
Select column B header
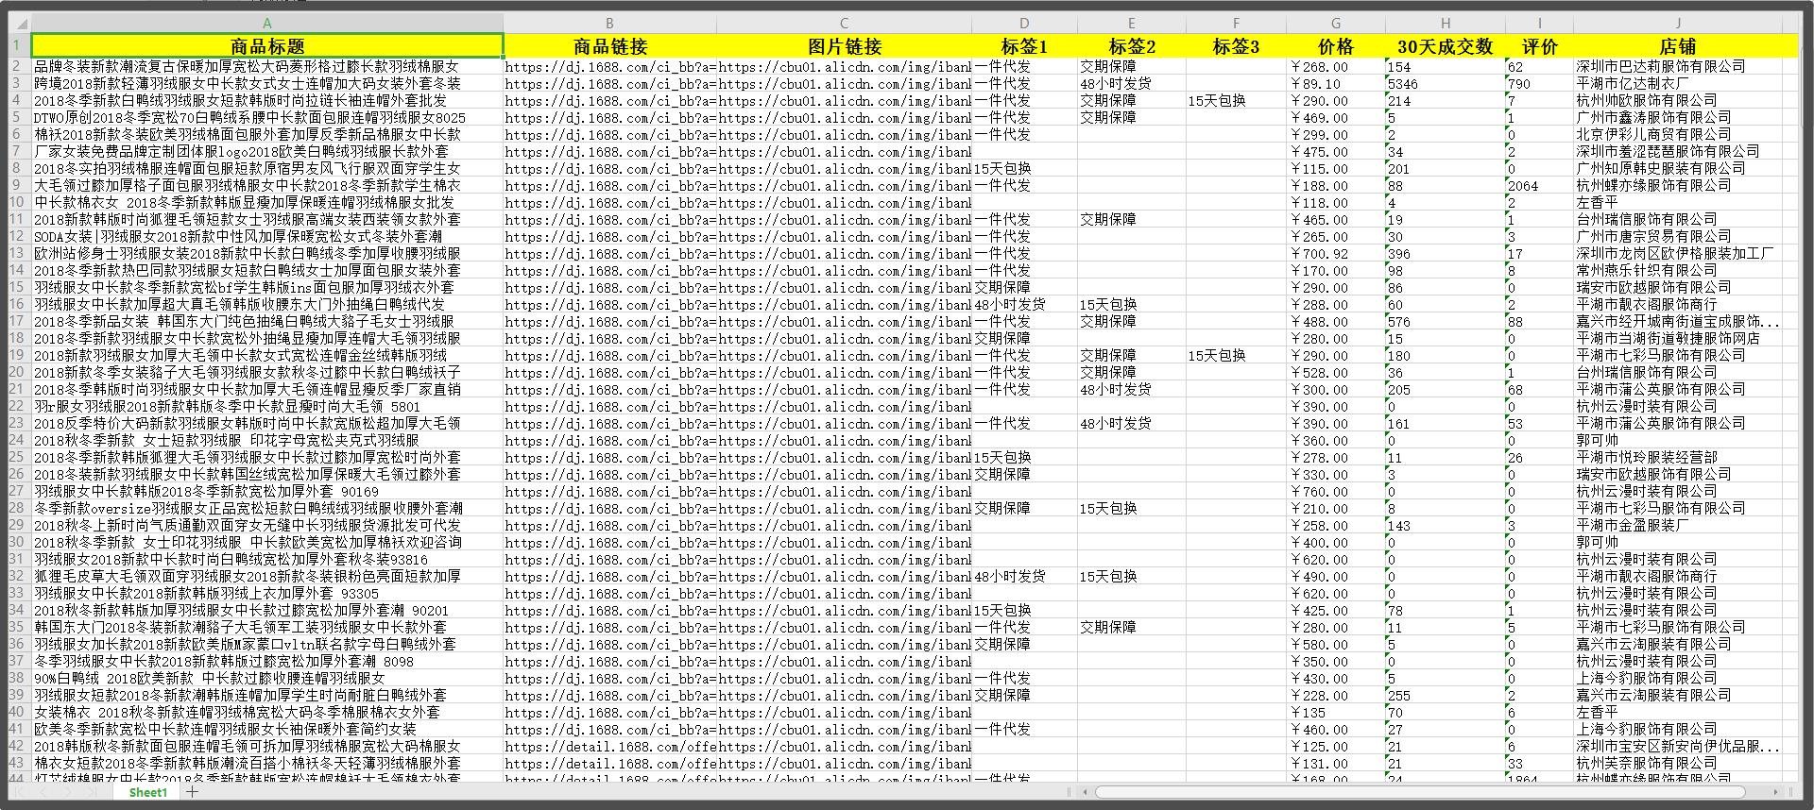coord(609,23)
